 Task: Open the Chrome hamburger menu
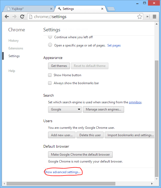154,16
